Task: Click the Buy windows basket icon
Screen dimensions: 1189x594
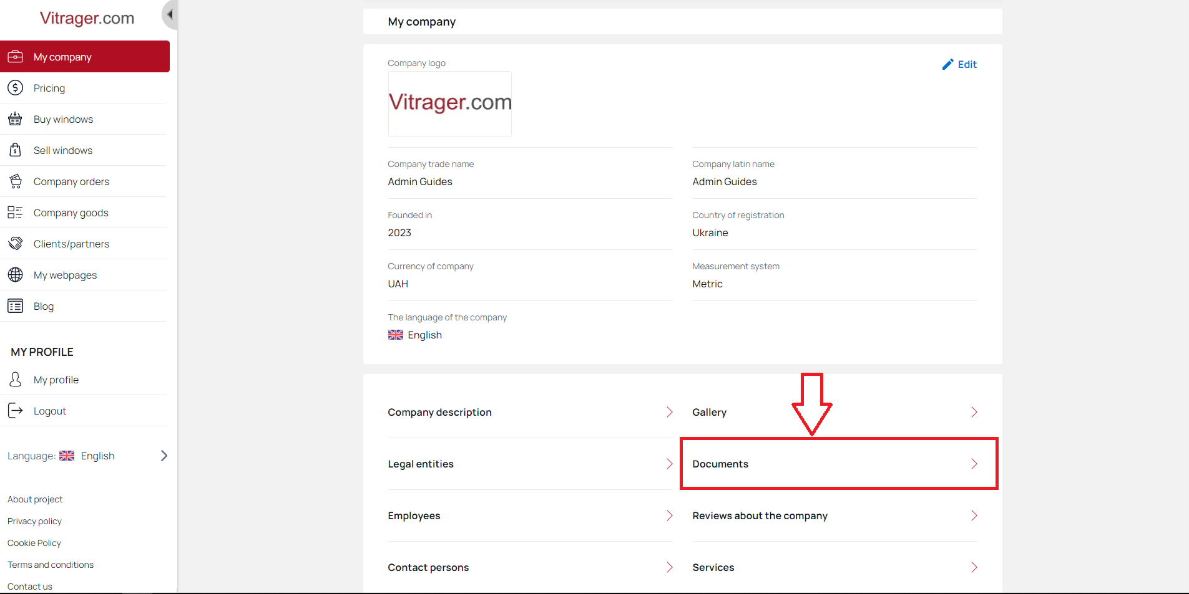Action: pos(15,119)
